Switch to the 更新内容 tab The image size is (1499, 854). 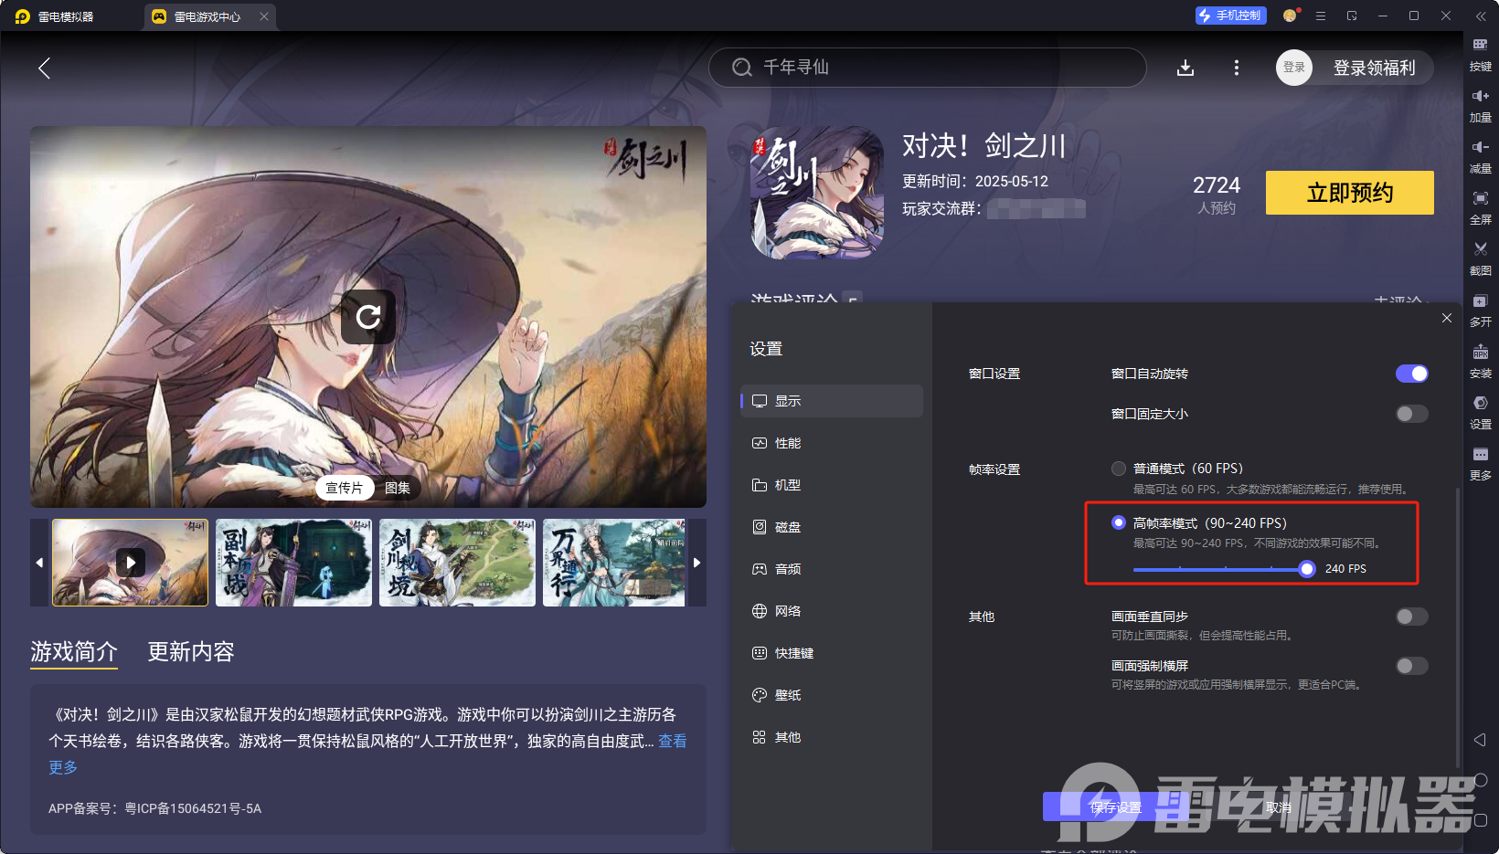(x=190, y=652)
